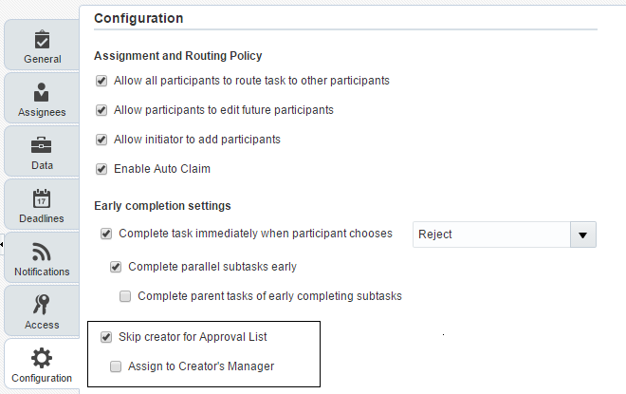Image resolution: width=626 pixels, height=394 pixels.
Task: Select the Access tab label
Action: click(x=42, y=325)
